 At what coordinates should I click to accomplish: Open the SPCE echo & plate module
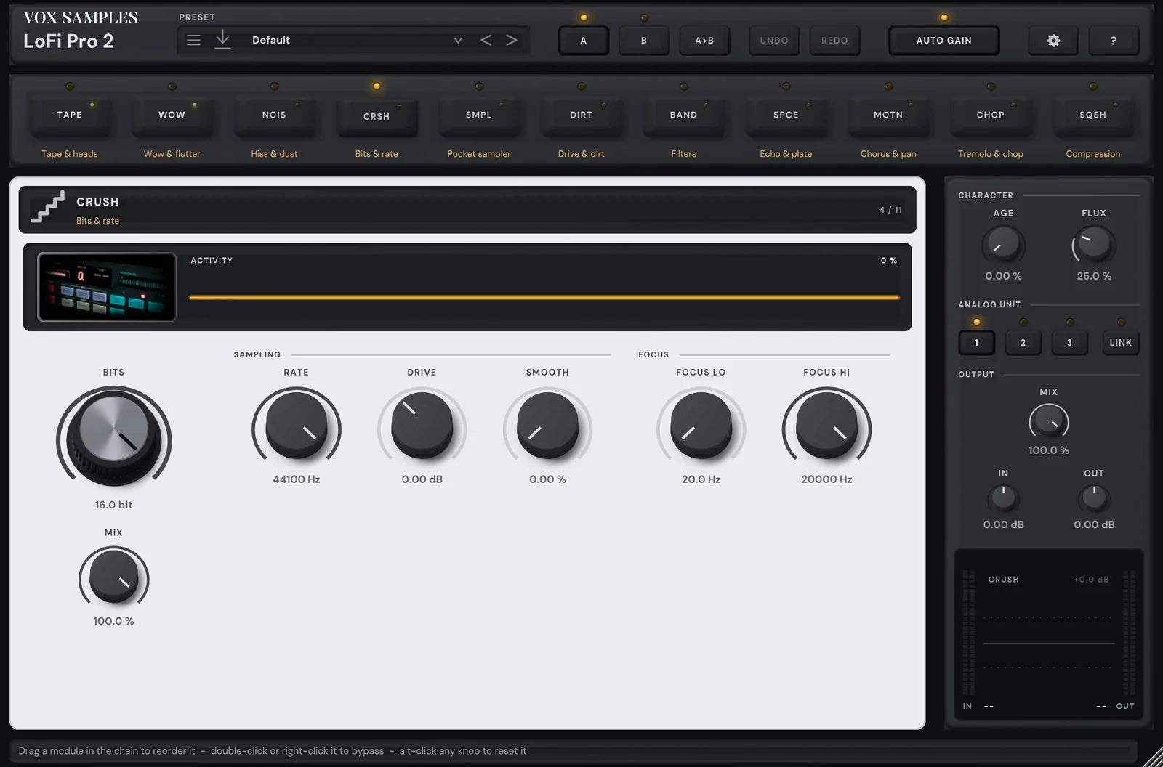786,115
